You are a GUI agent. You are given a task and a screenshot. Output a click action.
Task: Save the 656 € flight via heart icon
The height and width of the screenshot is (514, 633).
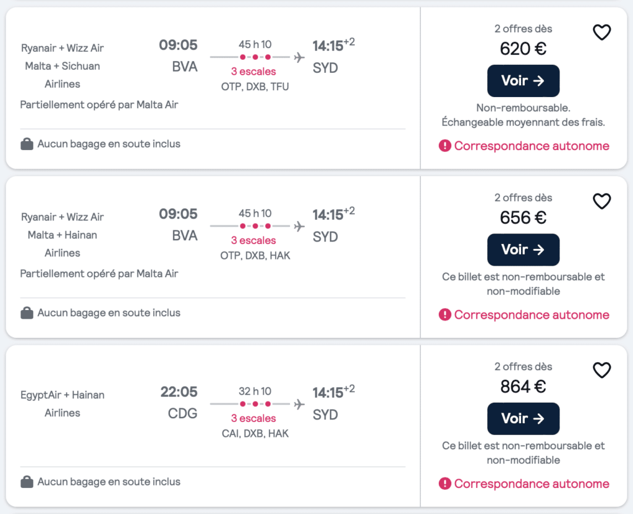point(601,201)
